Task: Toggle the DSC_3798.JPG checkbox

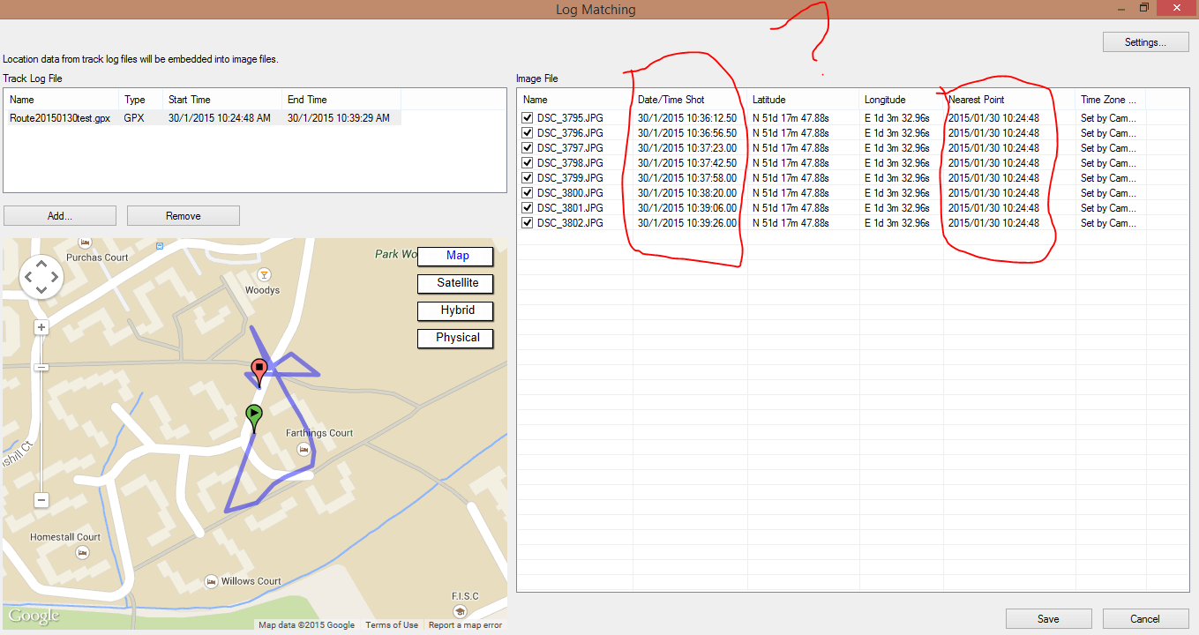Action: pos(528,163)
